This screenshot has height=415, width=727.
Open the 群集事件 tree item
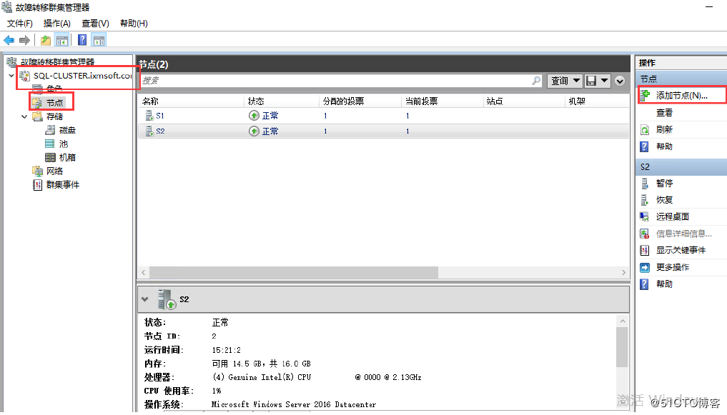[63, 185]
